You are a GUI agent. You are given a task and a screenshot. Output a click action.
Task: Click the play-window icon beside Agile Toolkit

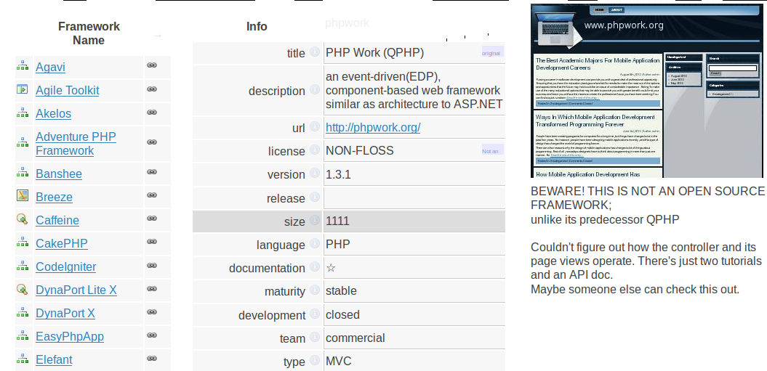(23, 89)
